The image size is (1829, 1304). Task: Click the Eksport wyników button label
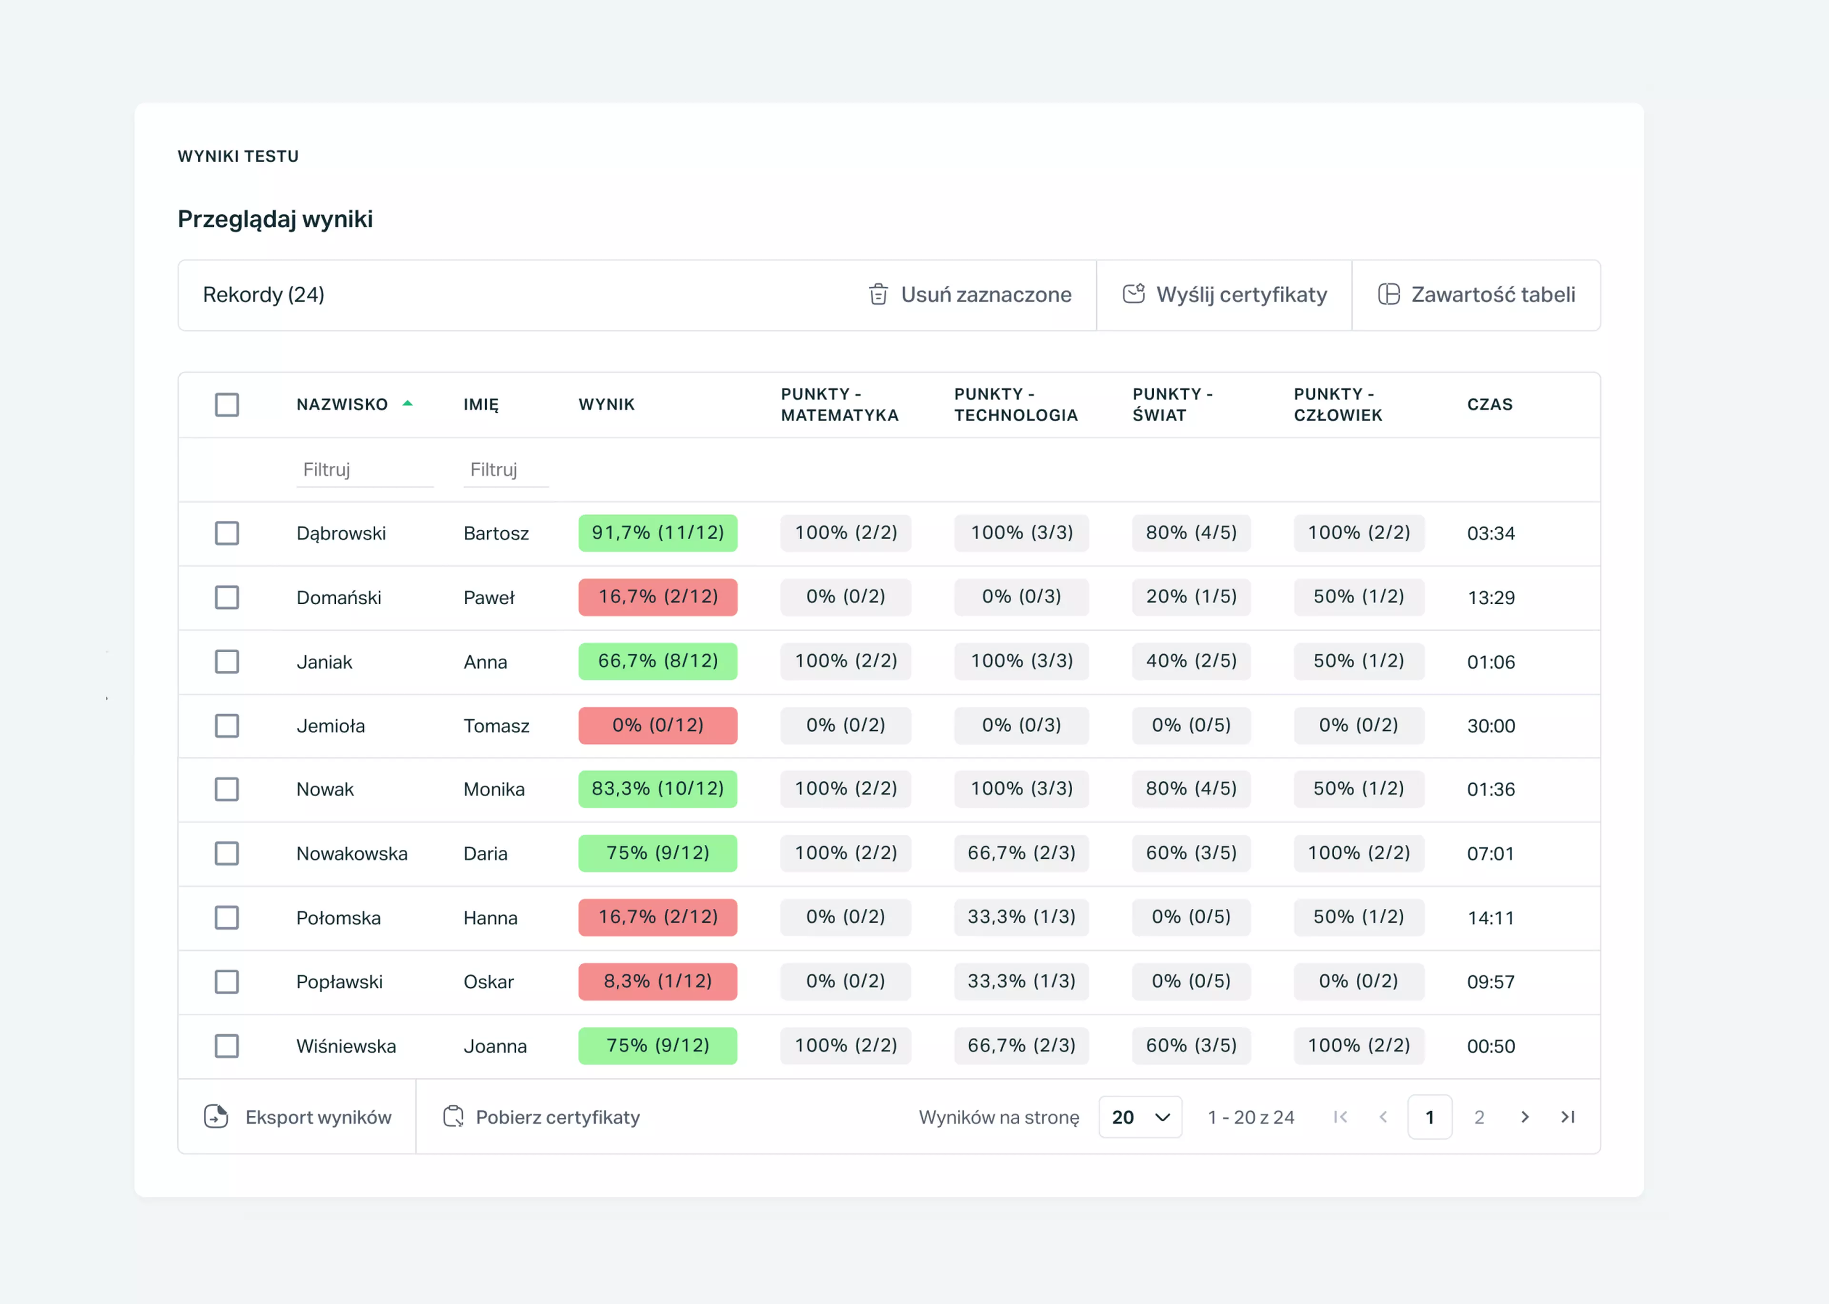(x=319, y=1117)
